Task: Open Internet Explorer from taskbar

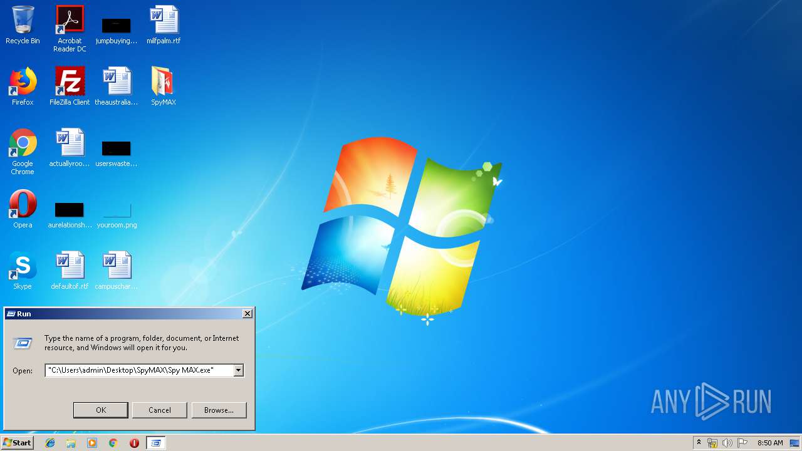Action: [50, 443]
